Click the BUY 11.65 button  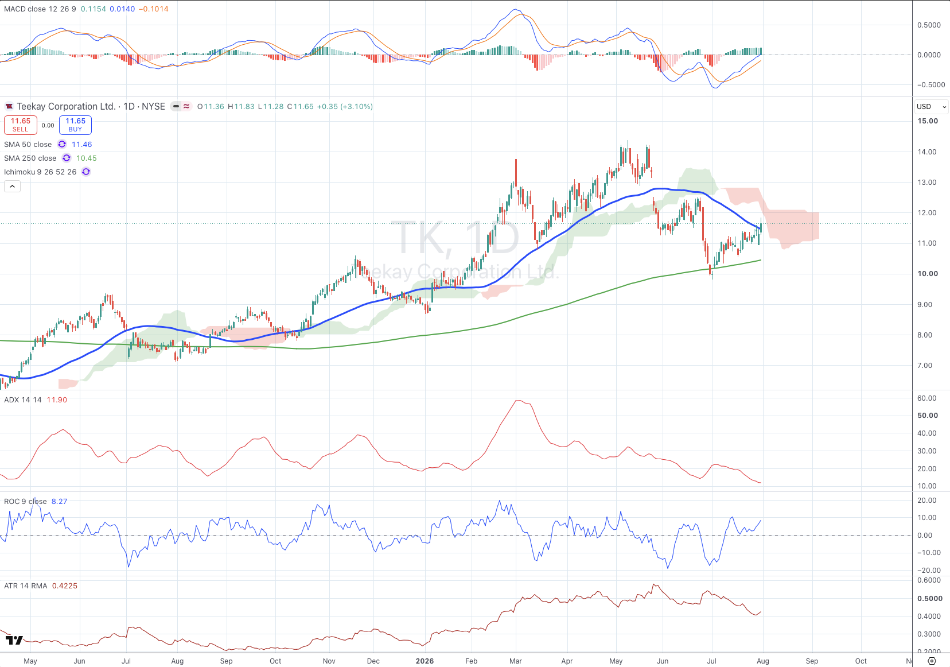pos(75,125)
